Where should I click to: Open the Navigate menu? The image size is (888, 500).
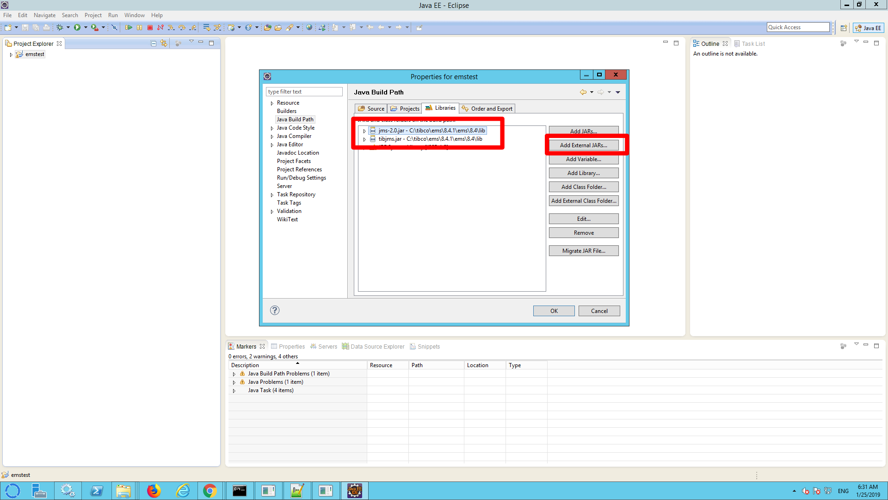click(44, 15)
